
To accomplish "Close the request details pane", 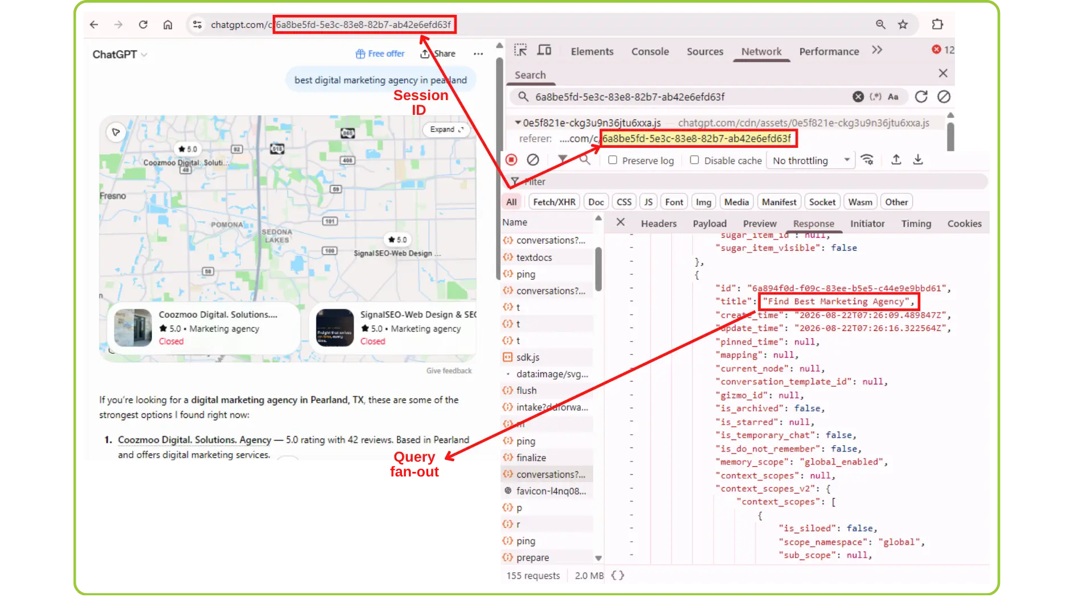I will pos(621,222).
